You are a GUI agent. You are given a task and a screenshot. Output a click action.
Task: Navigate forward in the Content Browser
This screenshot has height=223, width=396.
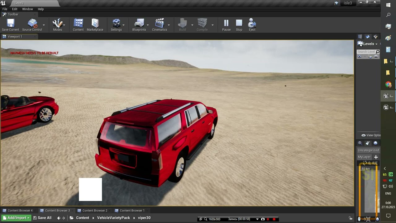[x=64, y=218]
